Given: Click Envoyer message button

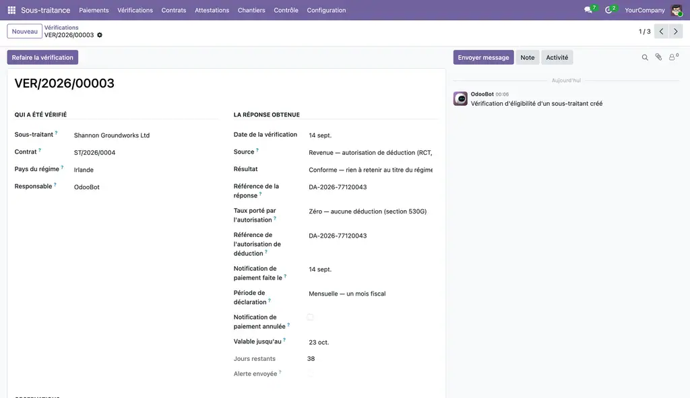Looking at the screenshot, I should [x=483, y=57].
